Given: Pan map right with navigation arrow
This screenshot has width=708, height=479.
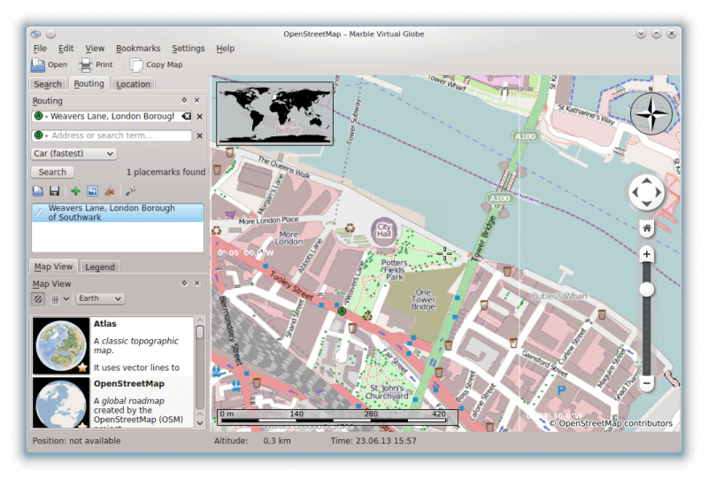Looking at the screenshot, I should pyautogui.click(x=658, y=192).
